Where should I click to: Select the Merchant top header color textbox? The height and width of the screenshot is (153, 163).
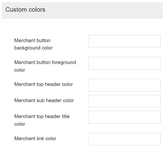pyautogui.click(x=124, y=85)
